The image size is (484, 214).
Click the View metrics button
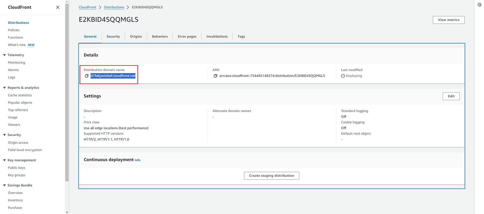coord(448,20)
